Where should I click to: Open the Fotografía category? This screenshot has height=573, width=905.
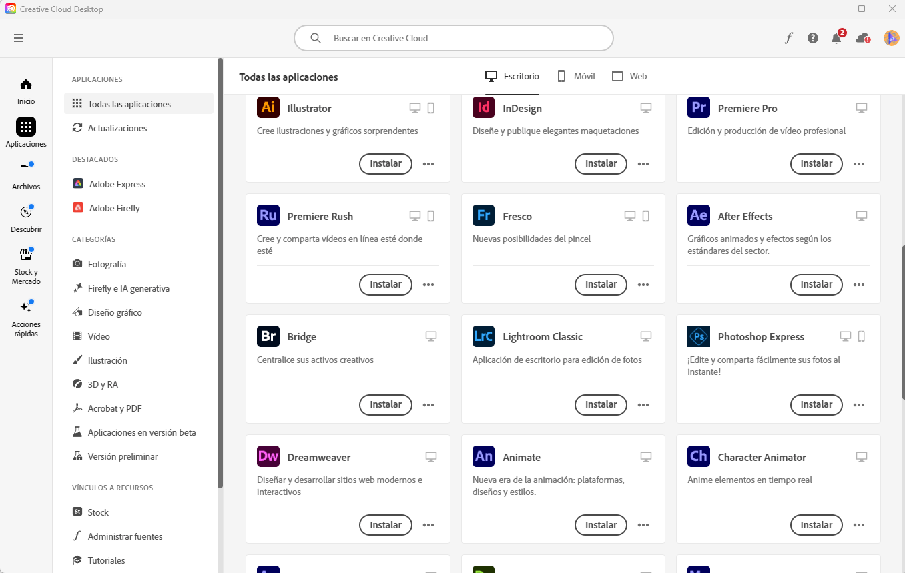(x=139, y=264)
